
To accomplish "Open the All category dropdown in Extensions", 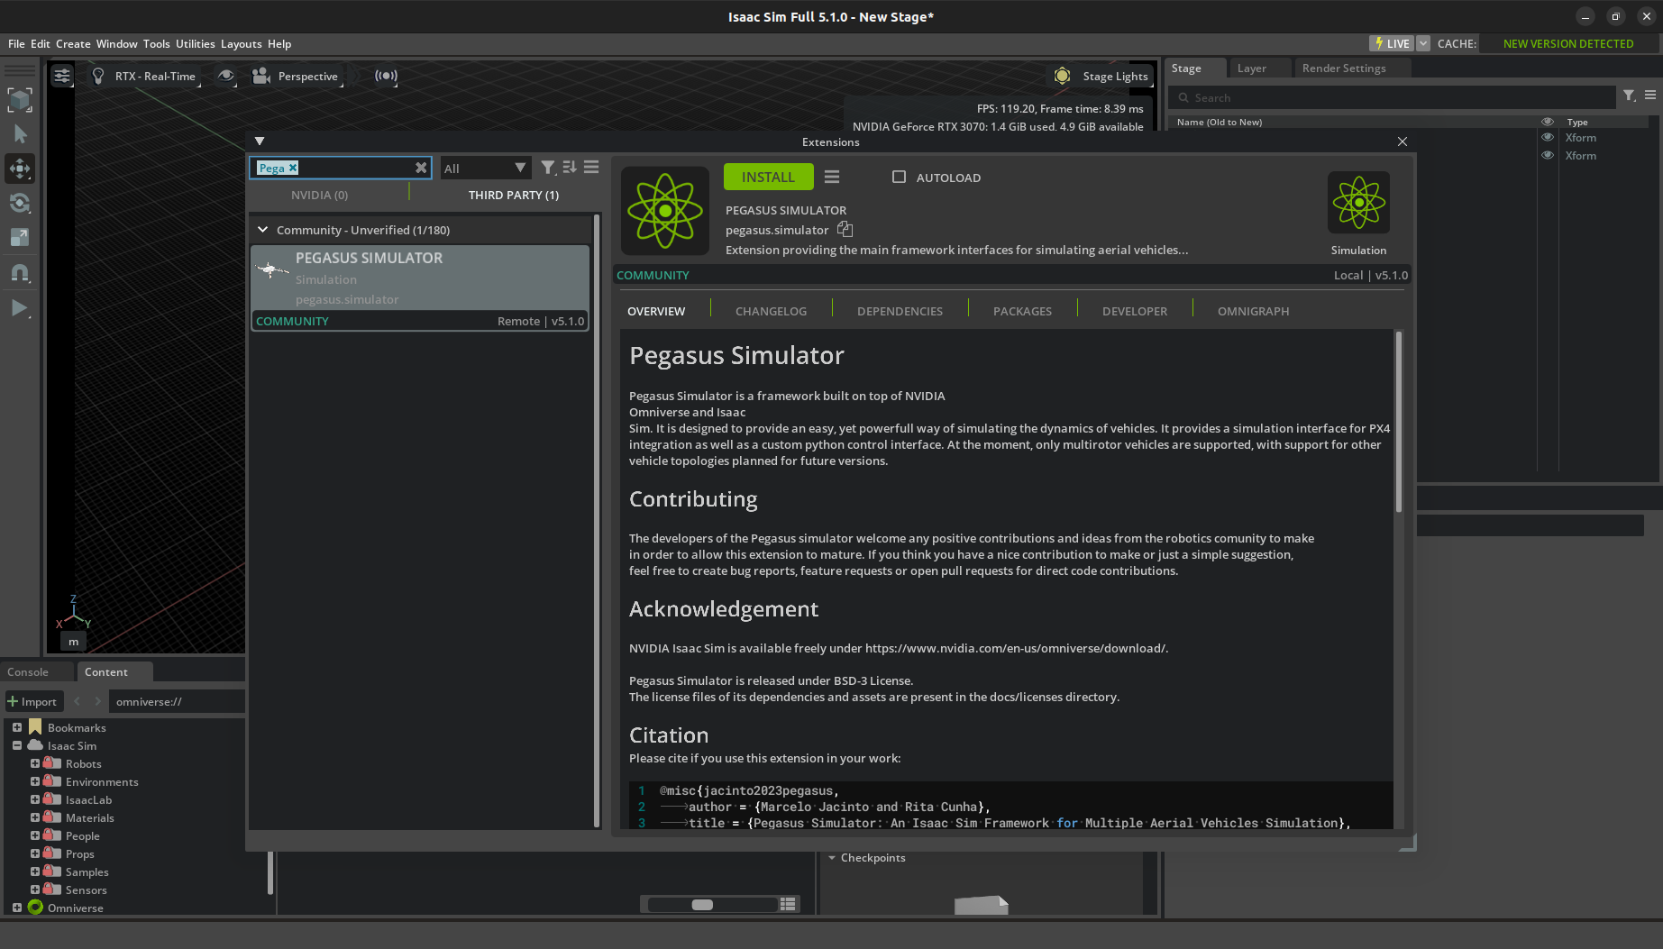I will click(x=484, y=169).
